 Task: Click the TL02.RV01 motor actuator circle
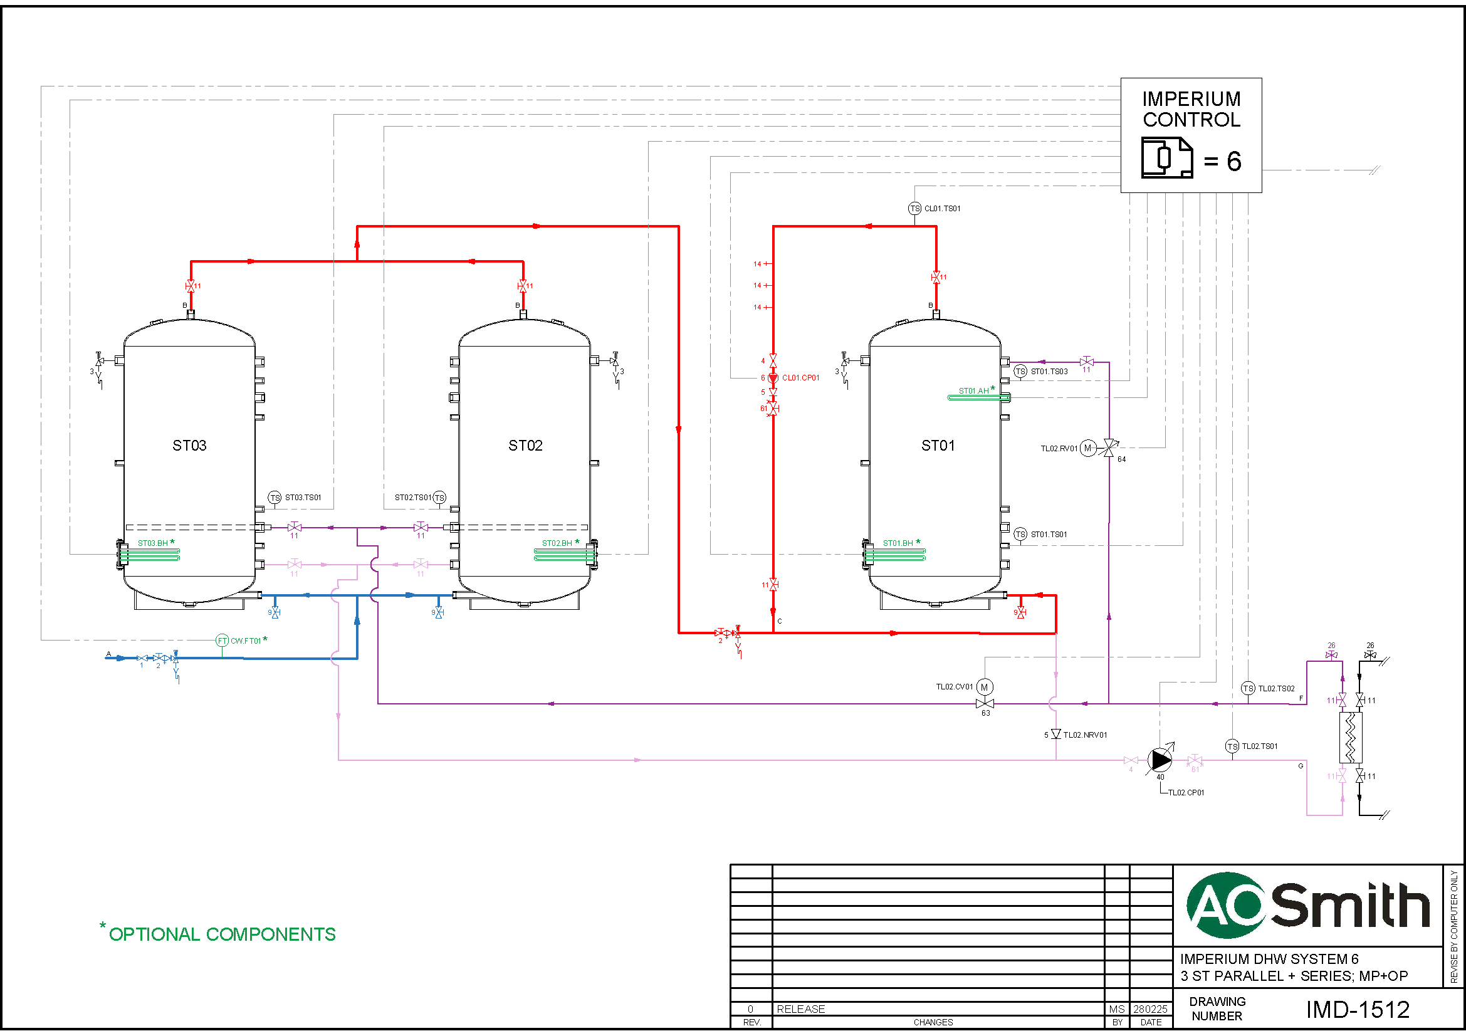(x=1088, y=448)
